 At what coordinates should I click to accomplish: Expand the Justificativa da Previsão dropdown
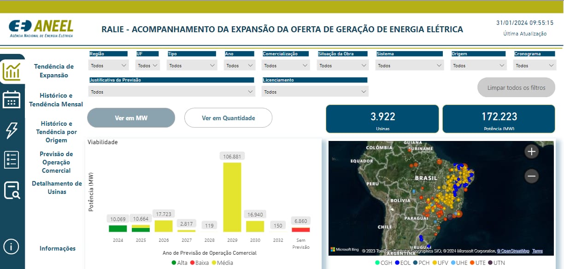(171, 92)
